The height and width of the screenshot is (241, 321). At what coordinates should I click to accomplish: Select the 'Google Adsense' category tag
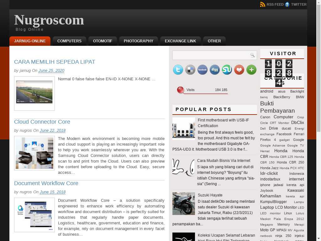tap(272, 145)
